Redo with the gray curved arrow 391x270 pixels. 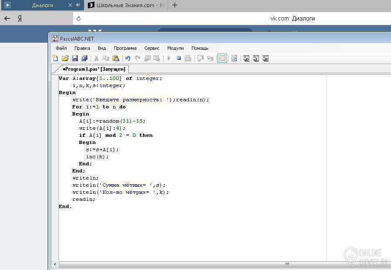pyautogui.click(x=138, y=58)
